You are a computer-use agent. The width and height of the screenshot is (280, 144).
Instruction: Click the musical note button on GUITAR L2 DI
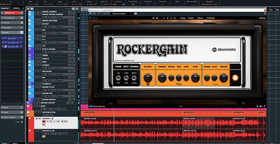[x=44, y=136]
